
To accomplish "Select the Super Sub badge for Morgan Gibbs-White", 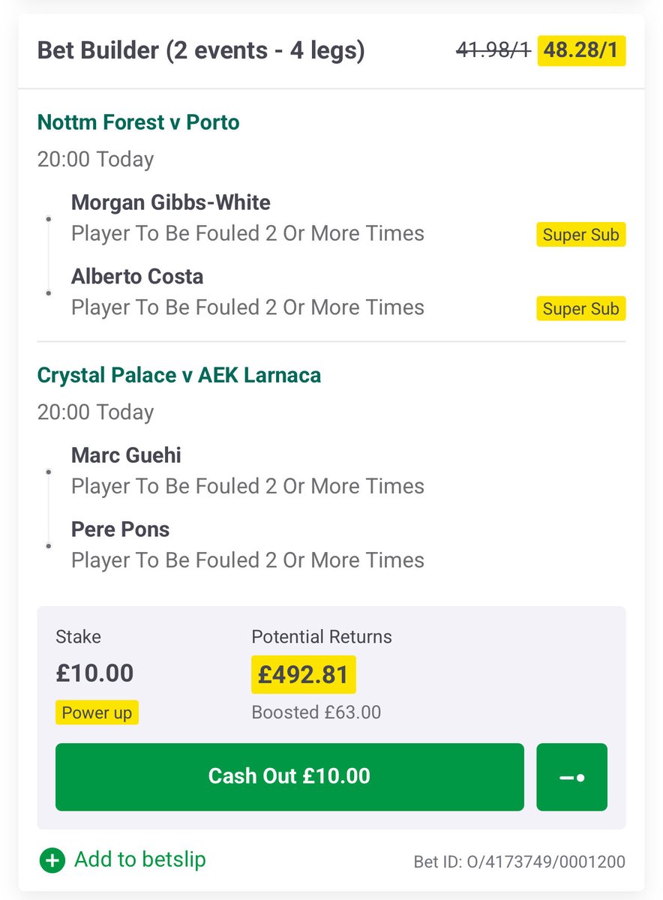I will click(x=581, y=235).
